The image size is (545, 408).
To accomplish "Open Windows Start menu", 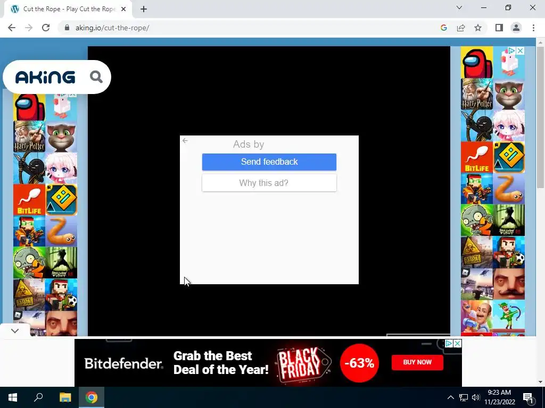I will tap(13, 397).
